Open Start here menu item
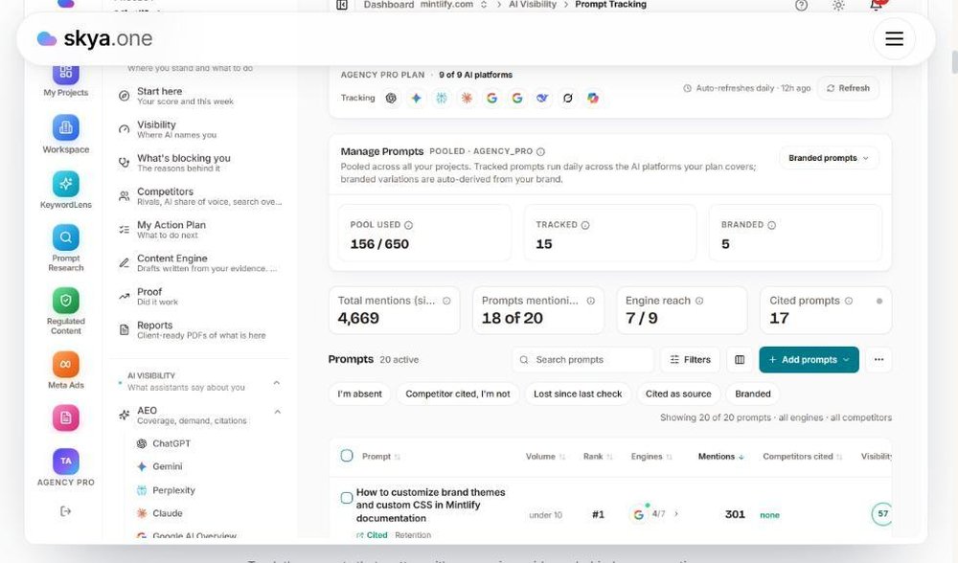 (x=201, y=96)
